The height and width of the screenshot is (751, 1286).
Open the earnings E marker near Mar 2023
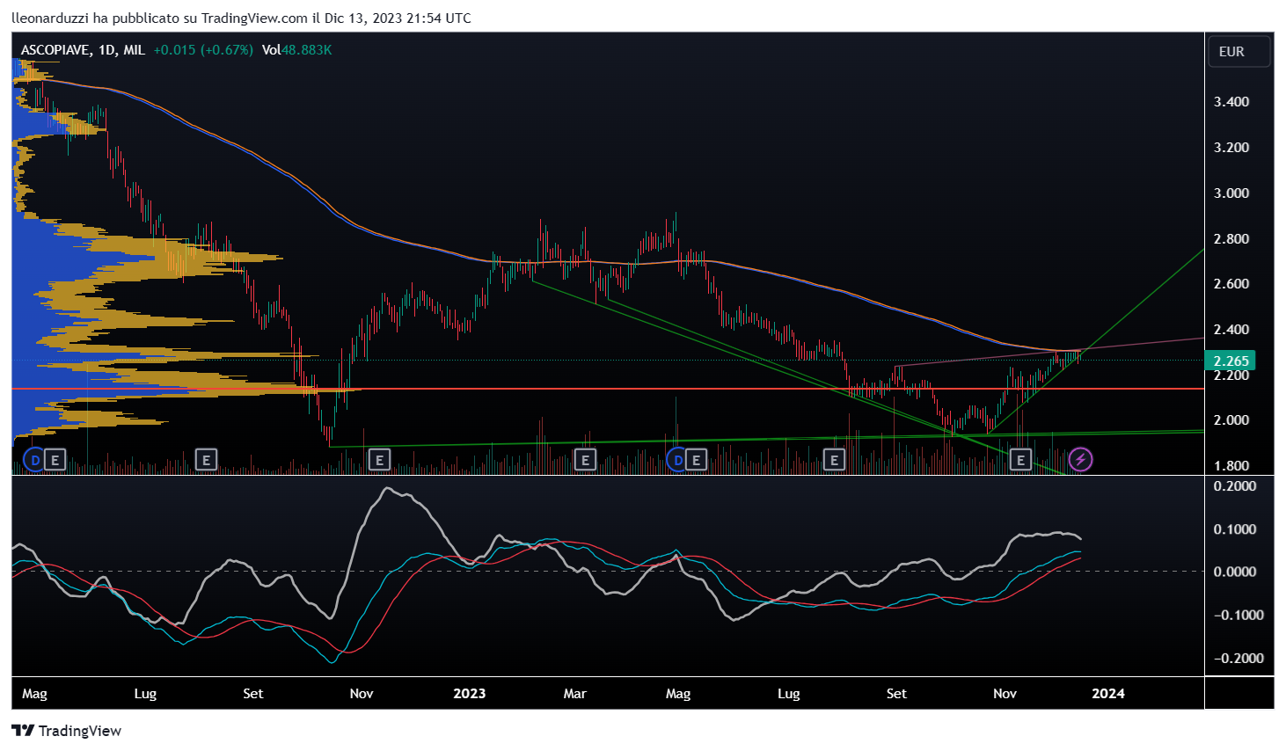(585, 459)
